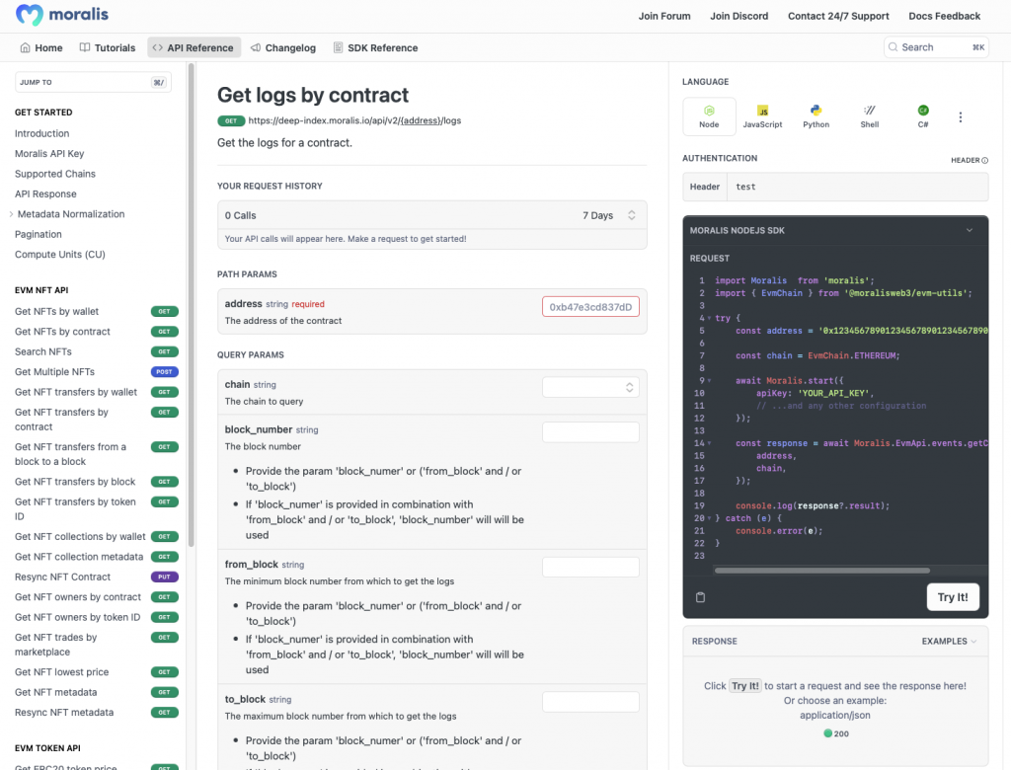Click the green 200 response status dot

coord(827,733)
